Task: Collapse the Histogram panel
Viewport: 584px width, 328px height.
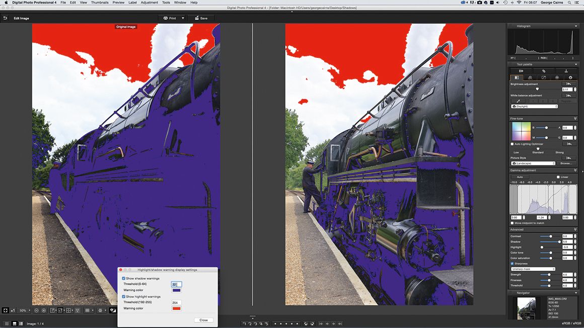Action: pos(576,26)
